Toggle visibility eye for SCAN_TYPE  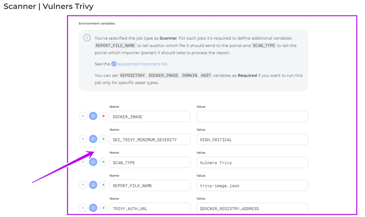pos(93,162)
